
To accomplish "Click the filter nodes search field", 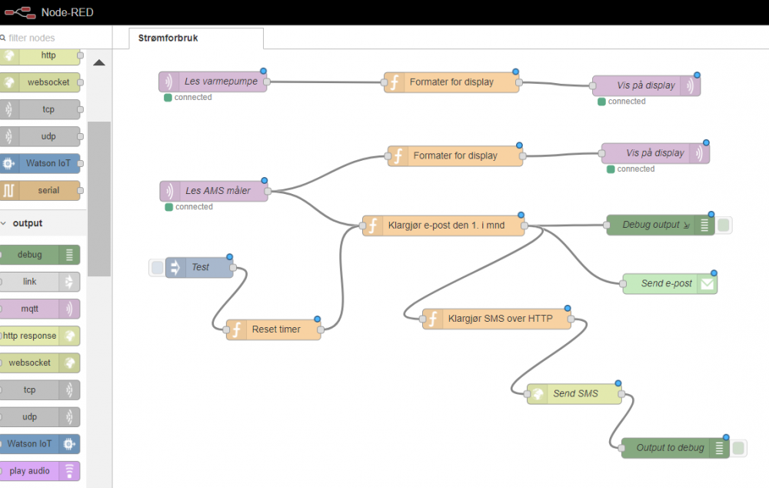I will (46, 38).
